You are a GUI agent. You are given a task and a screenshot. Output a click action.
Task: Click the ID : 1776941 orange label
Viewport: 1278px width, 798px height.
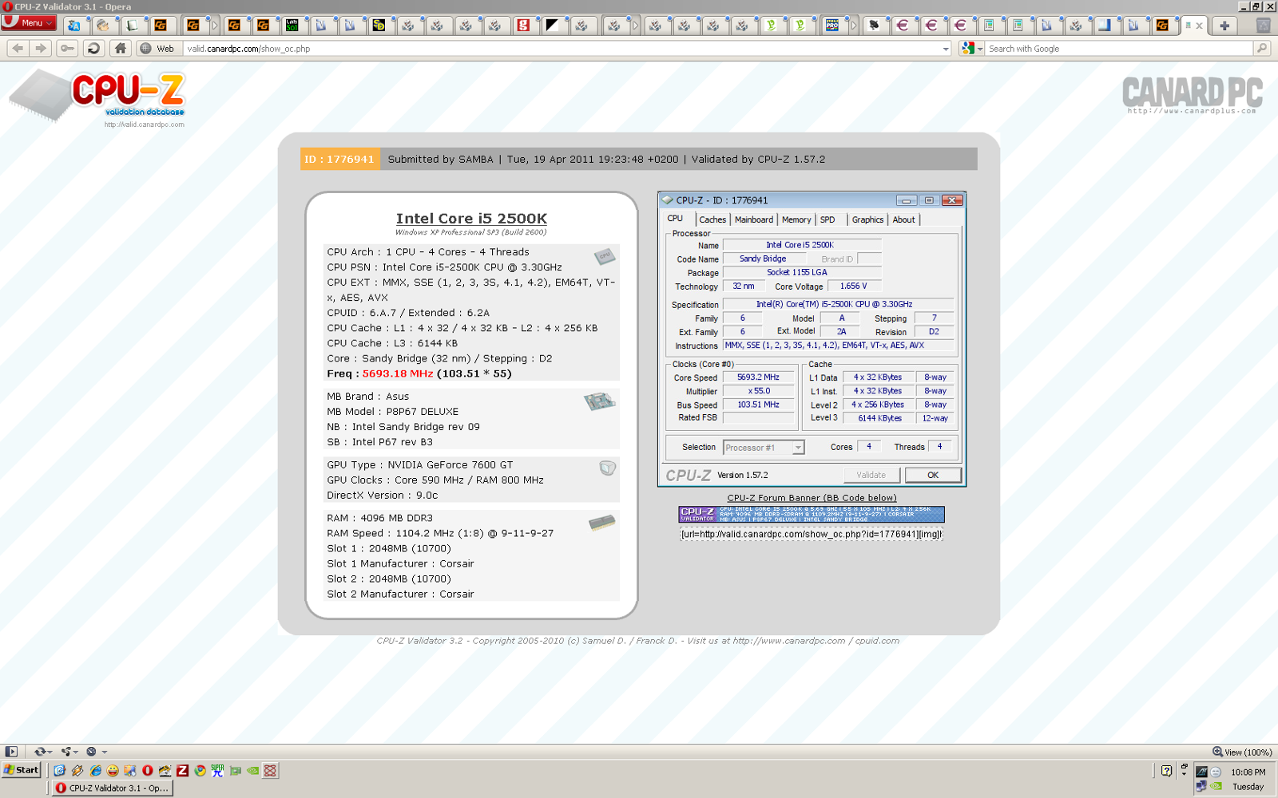point(339,159)
